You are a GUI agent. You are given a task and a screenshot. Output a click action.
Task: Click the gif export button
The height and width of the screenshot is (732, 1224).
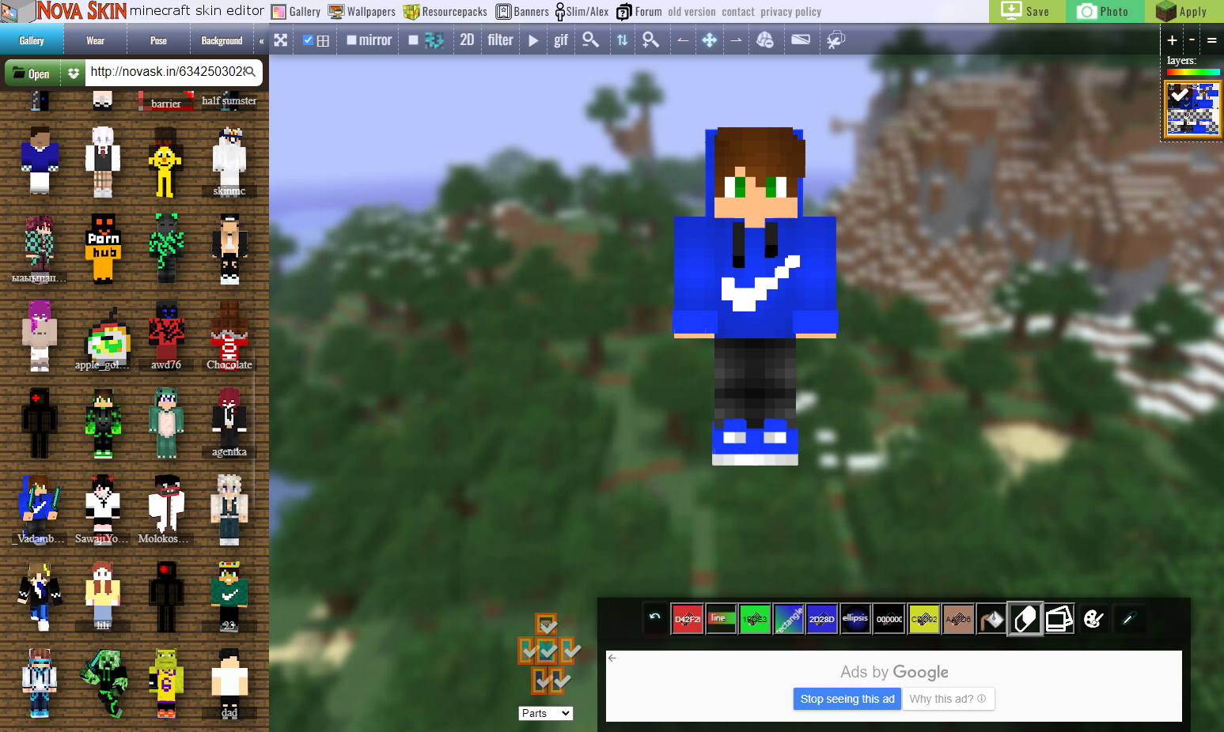click(561, 40)
